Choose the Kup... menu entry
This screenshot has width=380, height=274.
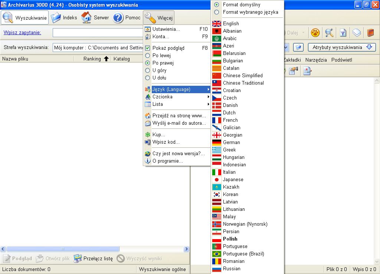[x=177, y=134]
